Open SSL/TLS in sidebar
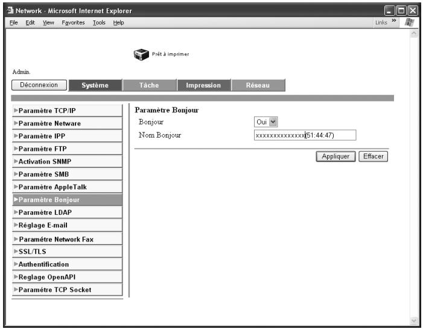 click(67, 252)
